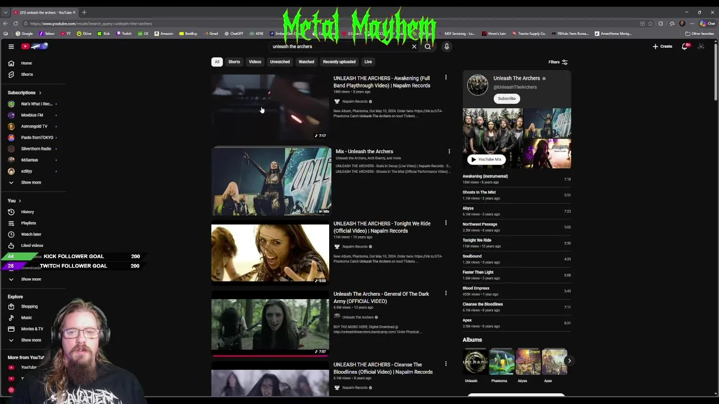Click the Create button
This screenshot has height=404, width=719.
(x=662, y=47)
